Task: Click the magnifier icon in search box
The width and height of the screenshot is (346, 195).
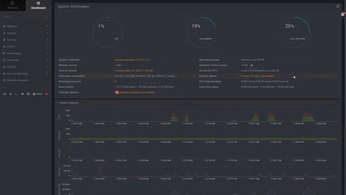Action: [x=46, y=17]
